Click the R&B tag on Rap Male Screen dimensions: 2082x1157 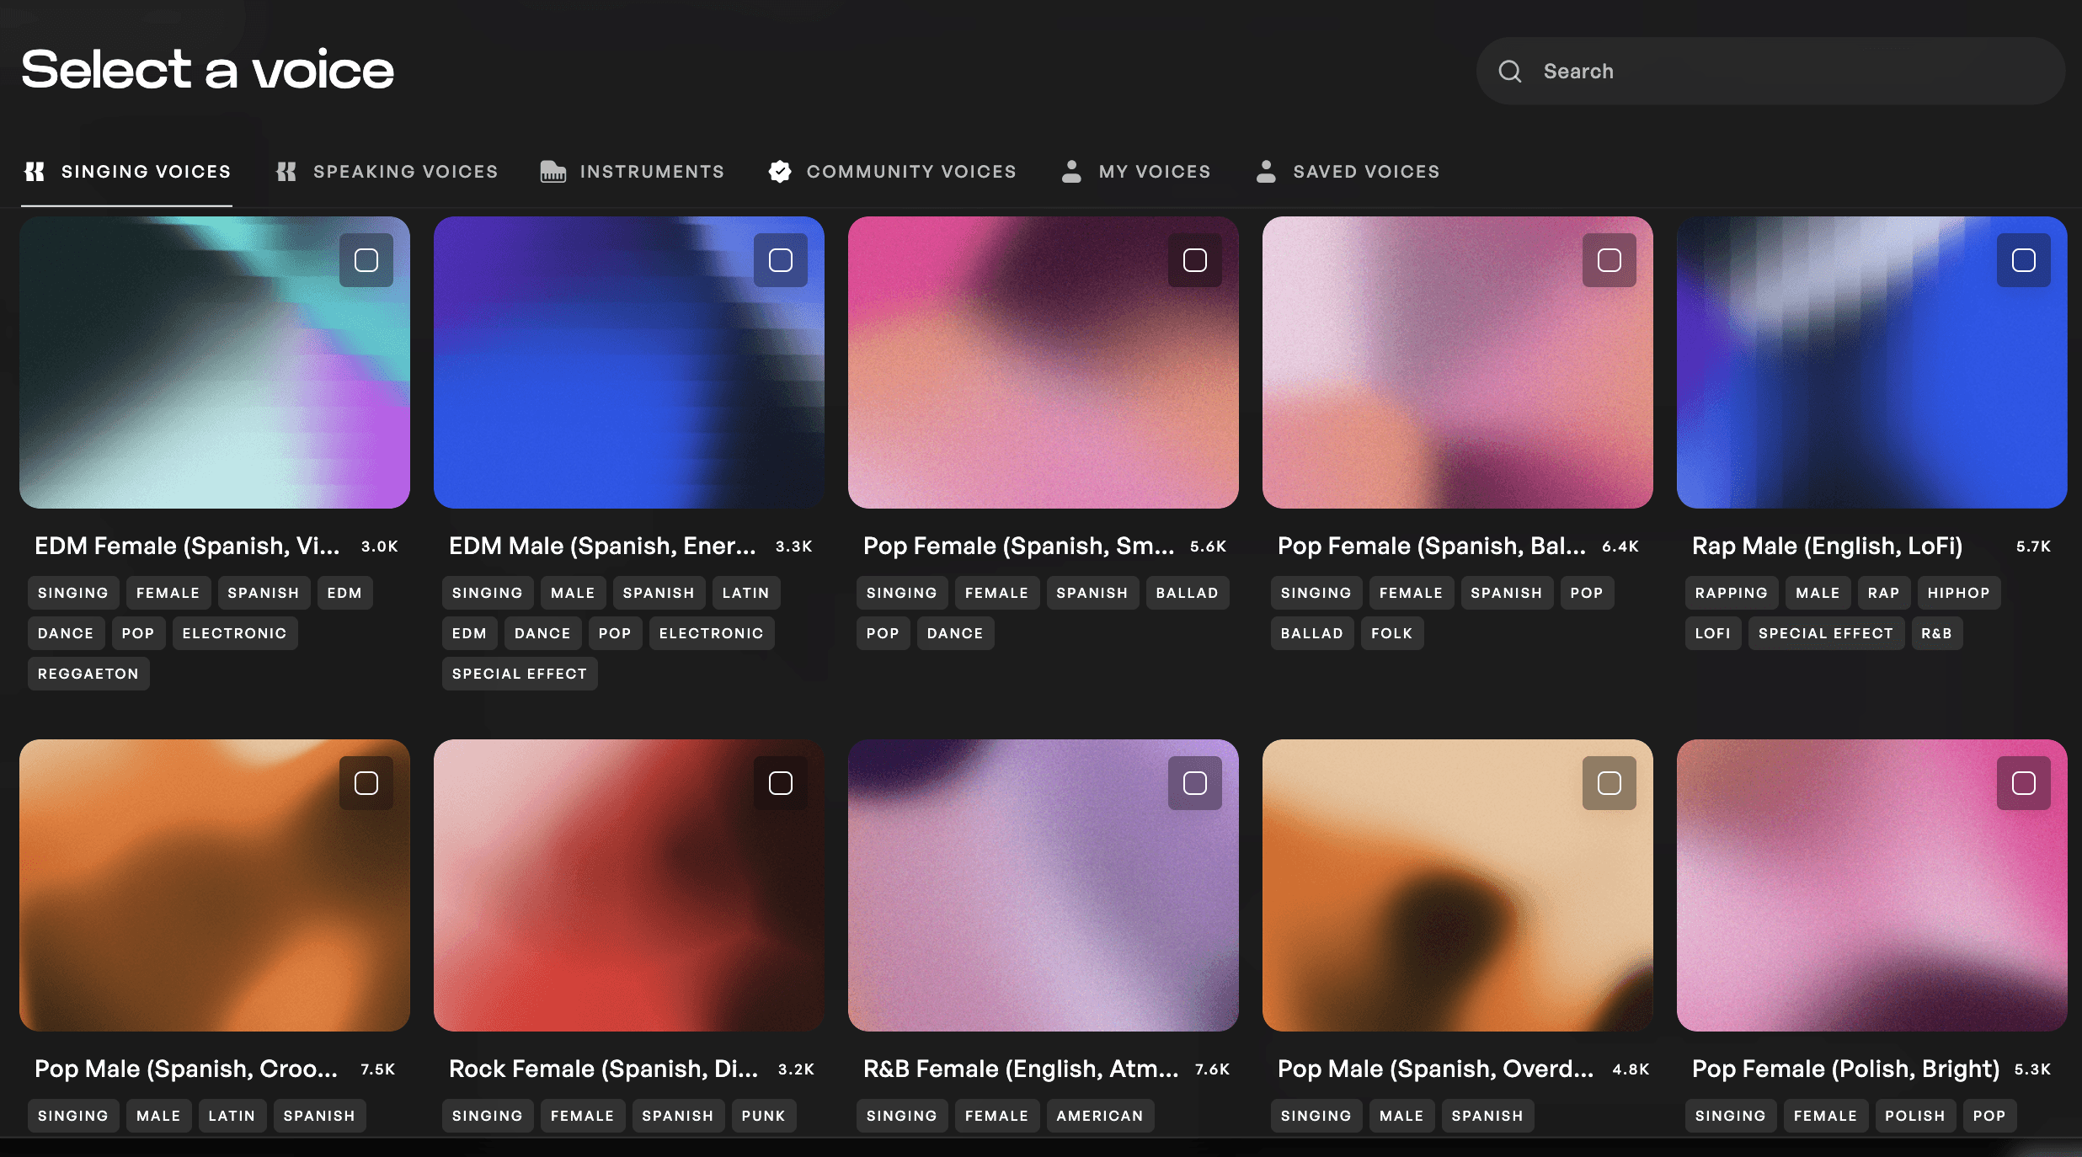point(1937,633)
